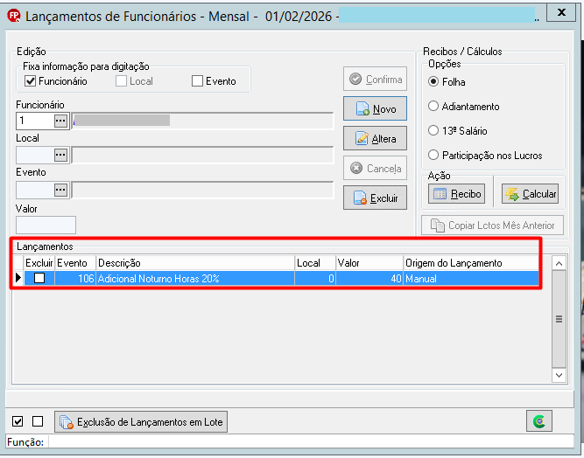Screen dimensions: 584x458
Task: Click the value '40' cell
Action: click(369, 279)
